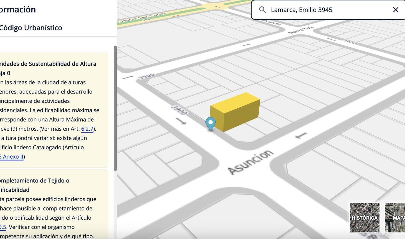Switch to the HISTÓRICA map thumbnail
This screenshot has height=239, width=405.
(365, 218)
